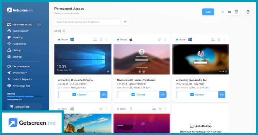
Task: Star the Hayden Christensen desktop
Action: click(159, 39)
